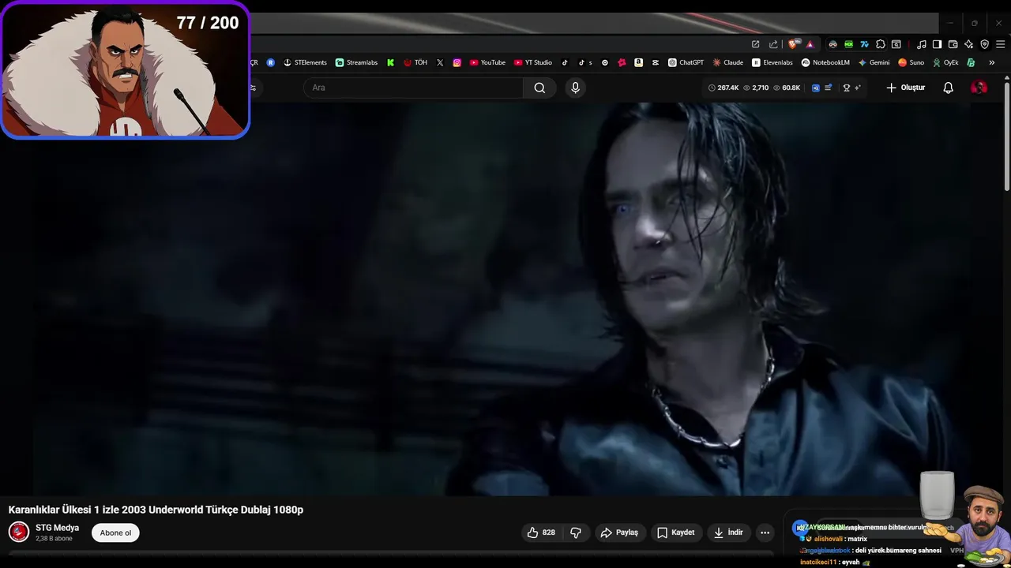The height and width of the screenshot is (568, 1011).
Task: Open the green K (Kick) bookmark
Action: [x=390, y=62]
